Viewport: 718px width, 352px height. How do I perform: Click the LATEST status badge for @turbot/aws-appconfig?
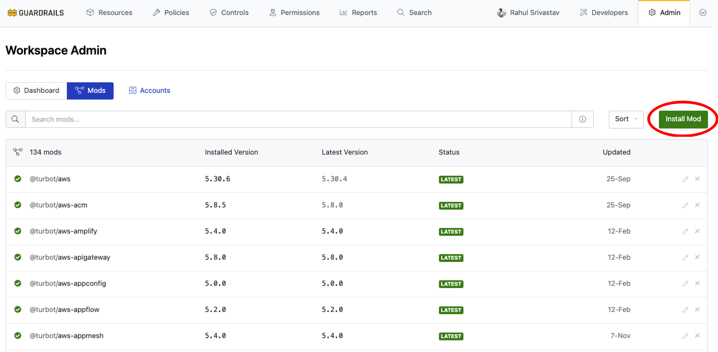(x=451, y=284)
